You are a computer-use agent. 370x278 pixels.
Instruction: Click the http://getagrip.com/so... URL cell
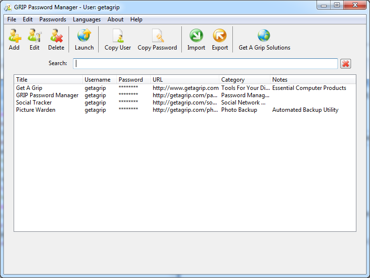(185, 103)
